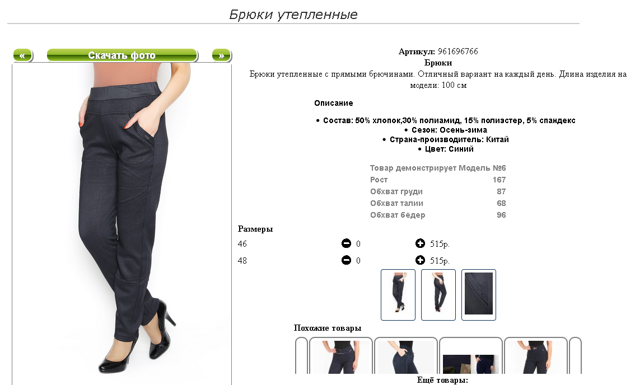This screenshot has width=635, height=385.
Task: Click the size 48 quantity value field
Action: (x=358, y=260)
